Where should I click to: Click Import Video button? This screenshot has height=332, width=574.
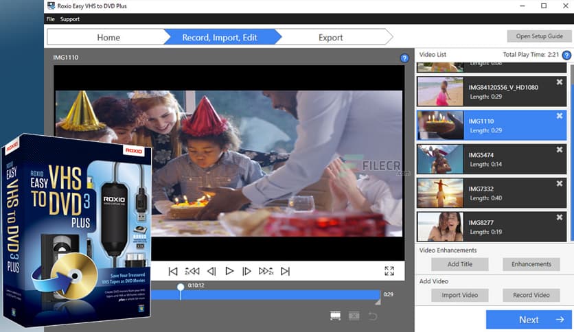click(x=460, y=295)
